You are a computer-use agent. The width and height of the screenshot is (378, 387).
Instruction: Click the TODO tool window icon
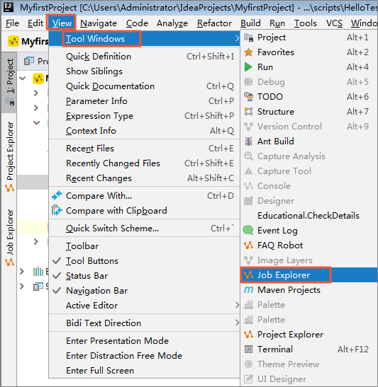(248, 97)
